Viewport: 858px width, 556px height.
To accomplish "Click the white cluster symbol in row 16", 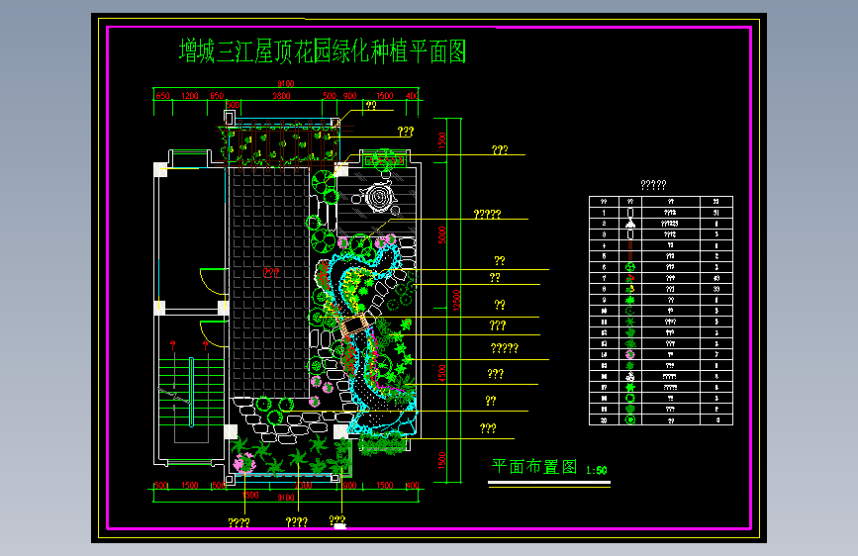I will pyautogui.click(x=630, y=377).
